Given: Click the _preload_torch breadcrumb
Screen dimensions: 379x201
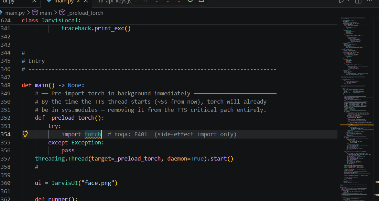Looking at the screenshot, I should point(85,13).
